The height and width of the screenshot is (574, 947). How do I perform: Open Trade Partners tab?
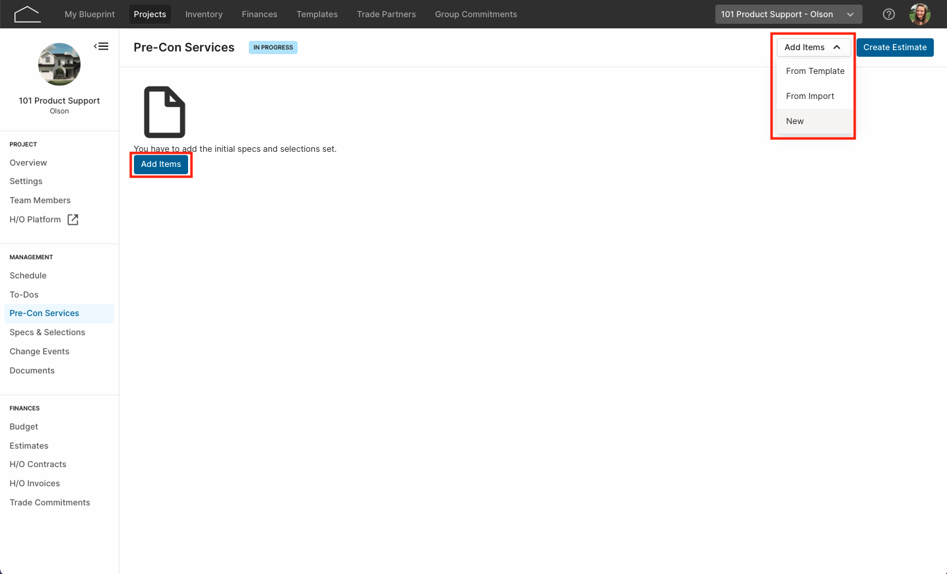tap(386, 14)
